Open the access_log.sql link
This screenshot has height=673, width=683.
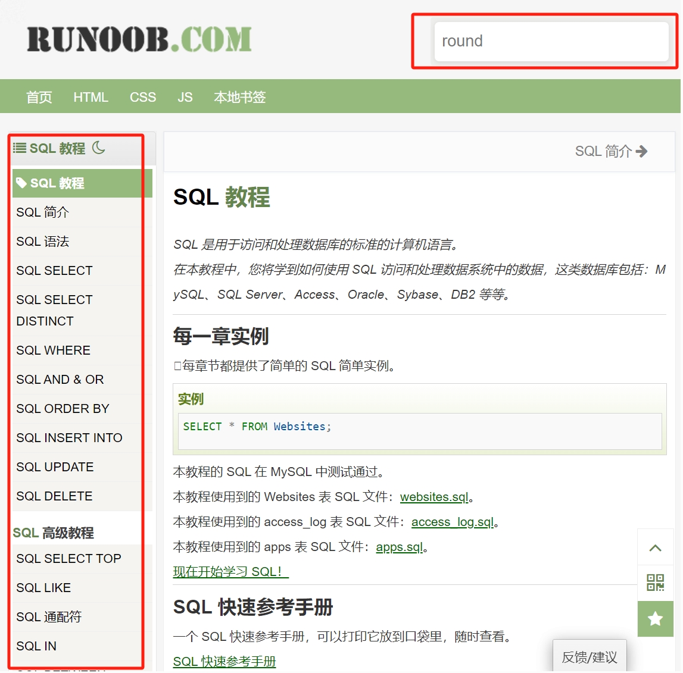click(x=453, y=522)
